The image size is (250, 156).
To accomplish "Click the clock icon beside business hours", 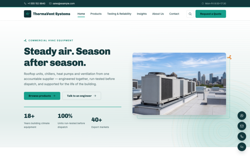I will (x=203, y=4).
